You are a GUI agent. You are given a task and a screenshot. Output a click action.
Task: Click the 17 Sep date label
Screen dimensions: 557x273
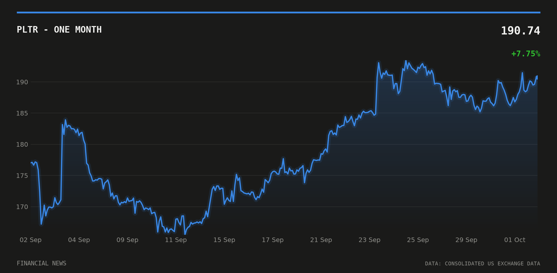273,240
